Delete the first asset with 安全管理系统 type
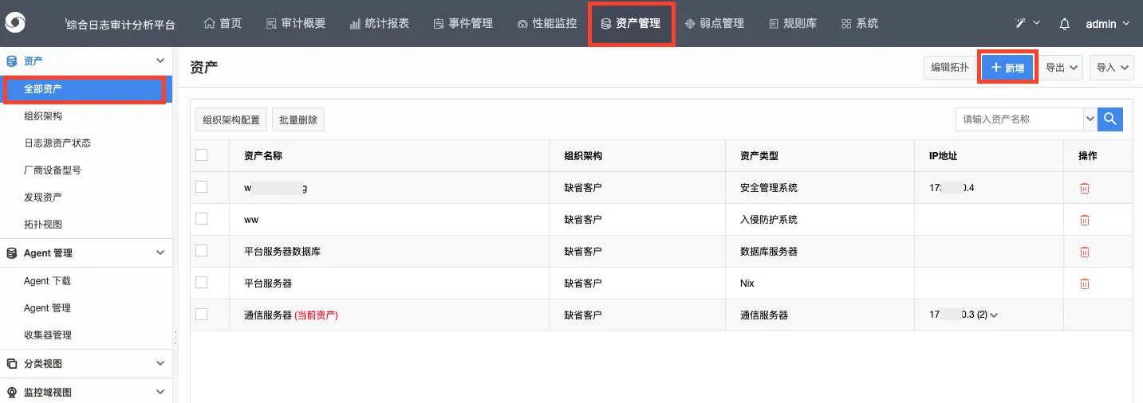1143x403 pixels. click(1084, 188)
